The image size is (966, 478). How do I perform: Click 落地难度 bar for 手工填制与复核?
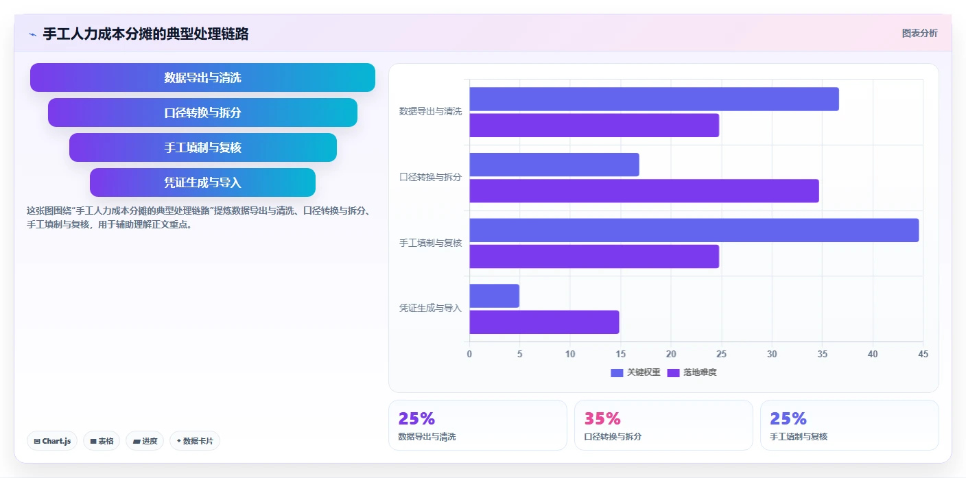pos(594,256)
